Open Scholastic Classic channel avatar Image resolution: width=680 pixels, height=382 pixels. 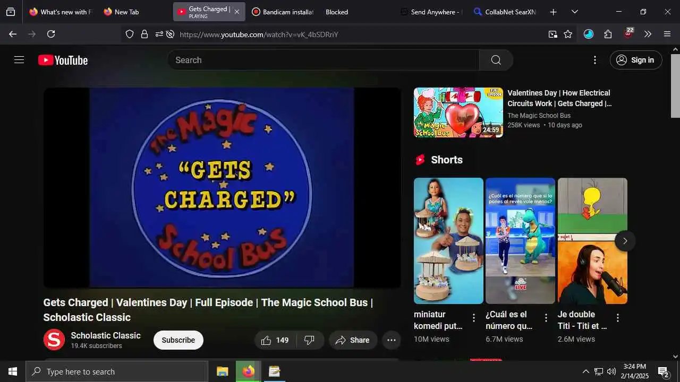click(54, 340)
